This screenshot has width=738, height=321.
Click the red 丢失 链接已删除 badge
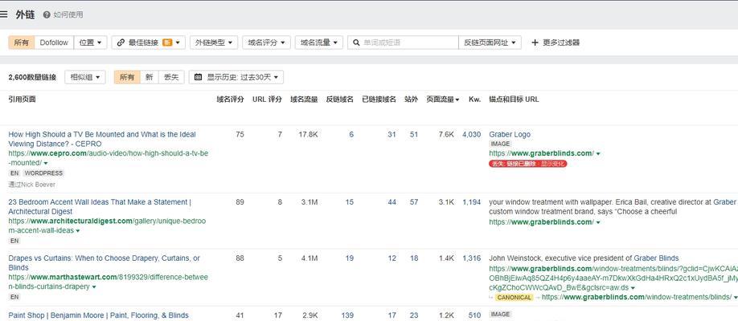point(528,164)
